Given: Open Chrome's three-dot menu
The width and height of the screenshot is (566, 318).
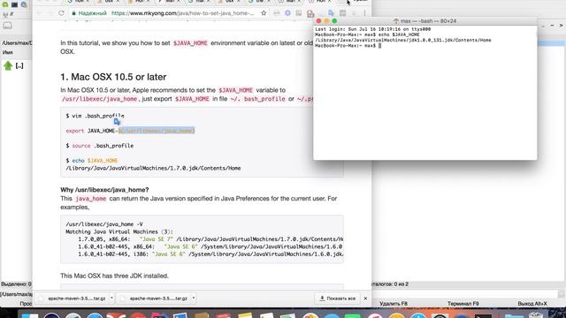Looking at the screenshot, I should (364, 13).
